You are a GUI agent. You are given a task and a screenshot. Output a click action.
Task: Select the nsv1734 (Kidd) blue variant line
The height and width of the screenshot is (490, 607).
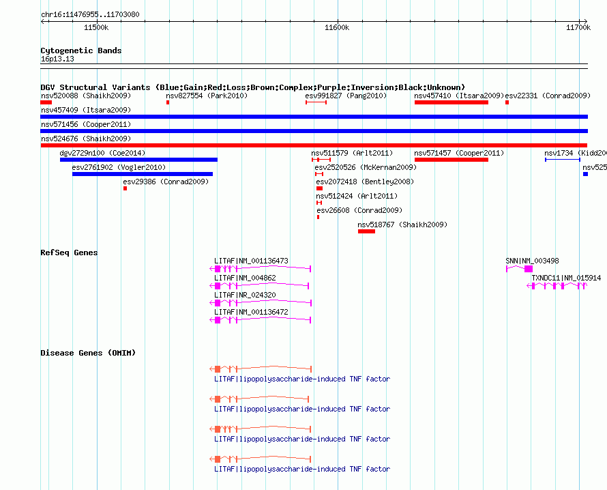(563, 160)
